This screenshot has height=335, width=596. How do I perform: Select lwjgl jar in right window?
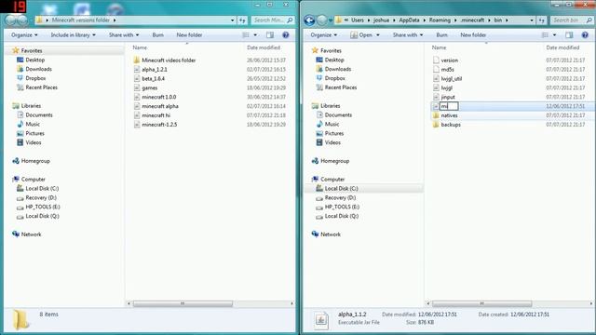click(446, 87)
